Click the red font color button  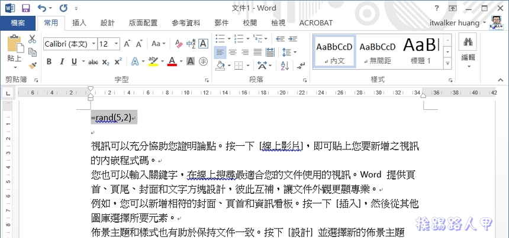coord(172,61)
